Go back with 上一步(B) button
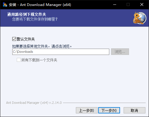149x117 pixels. (87, 110)
